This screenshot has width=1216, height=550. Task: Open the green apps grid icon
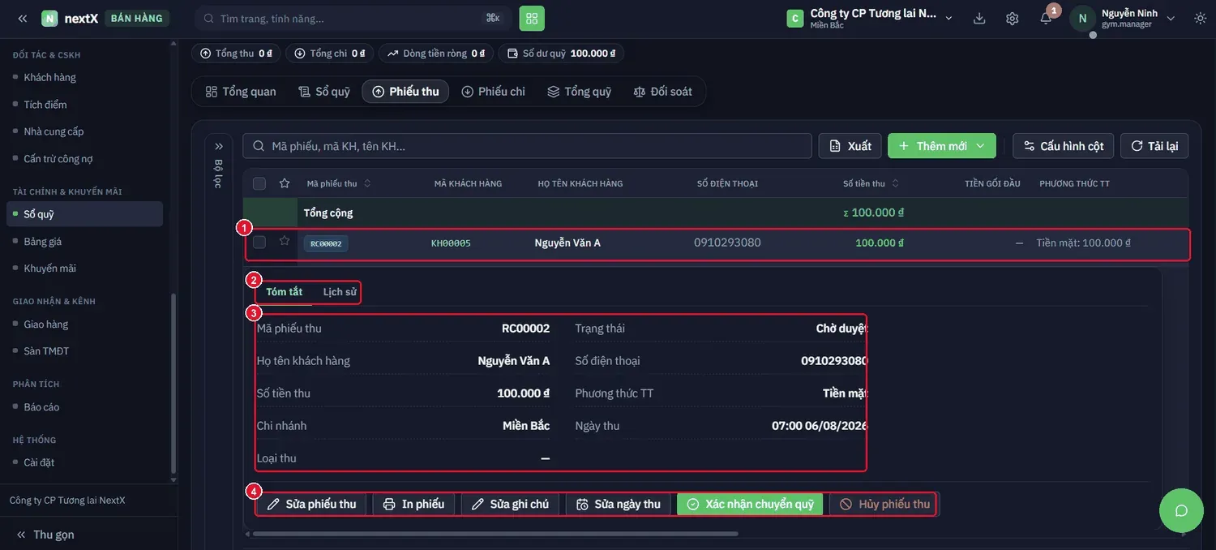[x=532, y=18]
